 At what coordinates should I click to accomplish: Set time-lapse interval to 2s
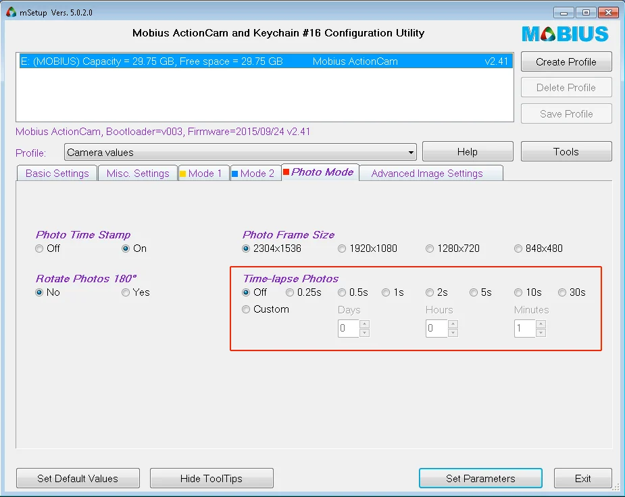coord(429,292)
